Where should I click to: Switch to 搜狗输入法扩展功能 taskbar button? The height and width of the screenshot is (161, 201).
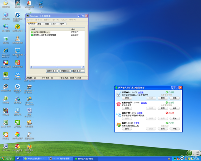click(86, 159)
